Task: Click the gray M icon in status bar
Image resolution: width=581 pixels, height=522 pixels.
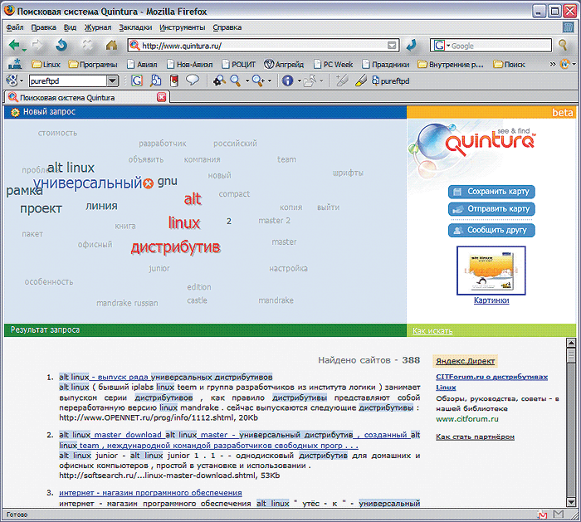Action: [559, 514]
